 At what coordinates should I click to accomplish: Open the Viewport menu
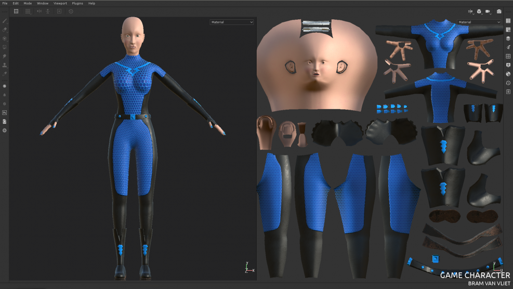point(60,3)
